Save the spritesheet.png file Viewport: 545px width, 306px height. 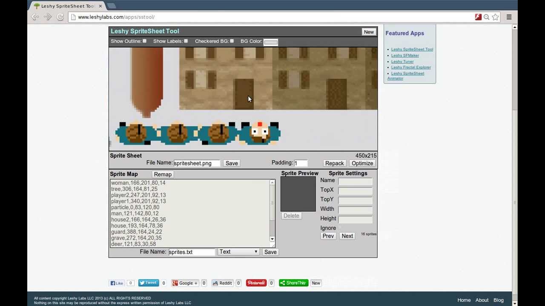point(232,163)
